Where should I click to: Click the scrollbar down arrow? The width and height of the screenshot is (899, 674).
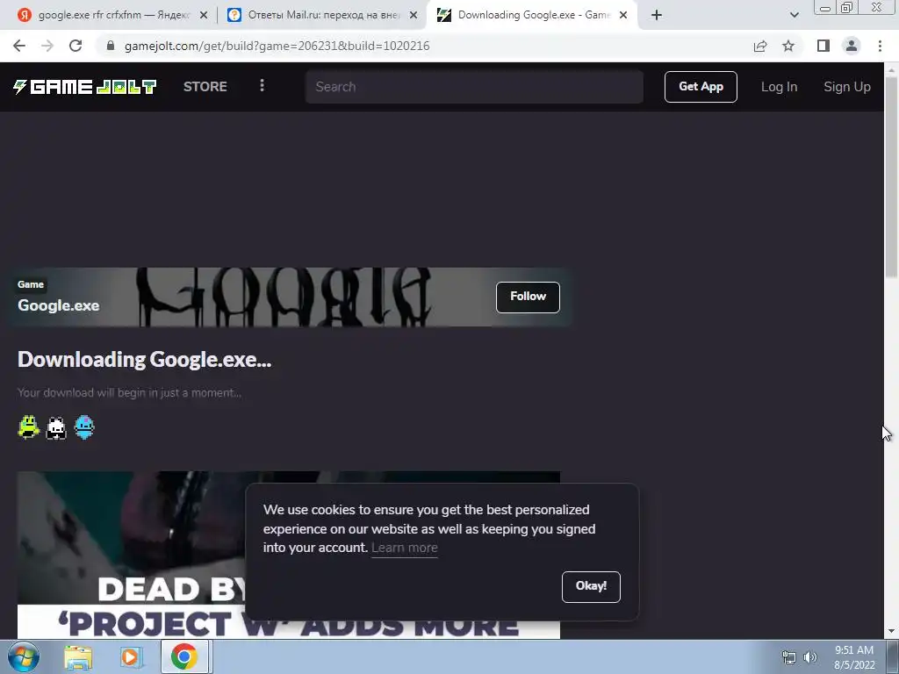point(891,632)
